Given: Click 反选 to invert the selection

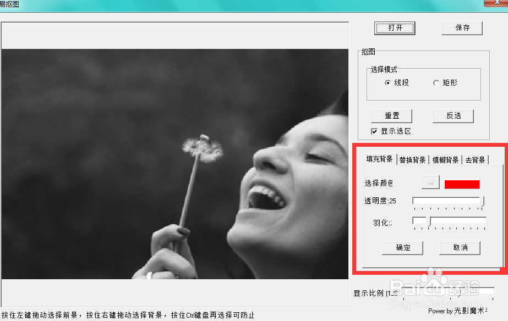Looking at the screenshot, I should pyautogui.click(x=453, y=115).
